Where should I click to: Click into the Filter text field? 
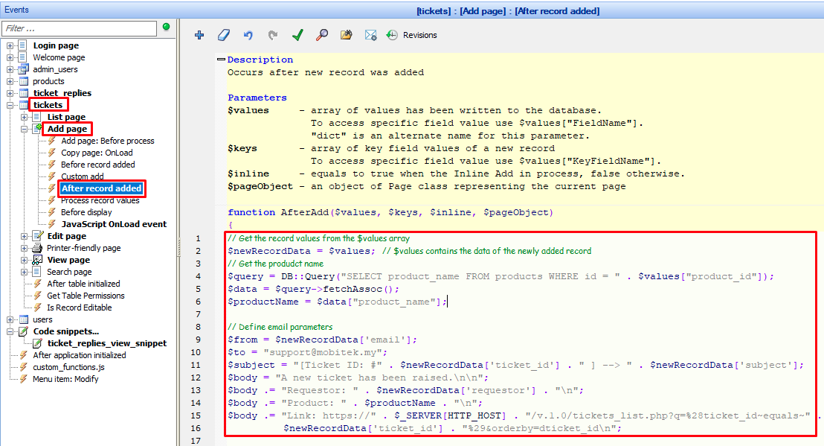79,28
